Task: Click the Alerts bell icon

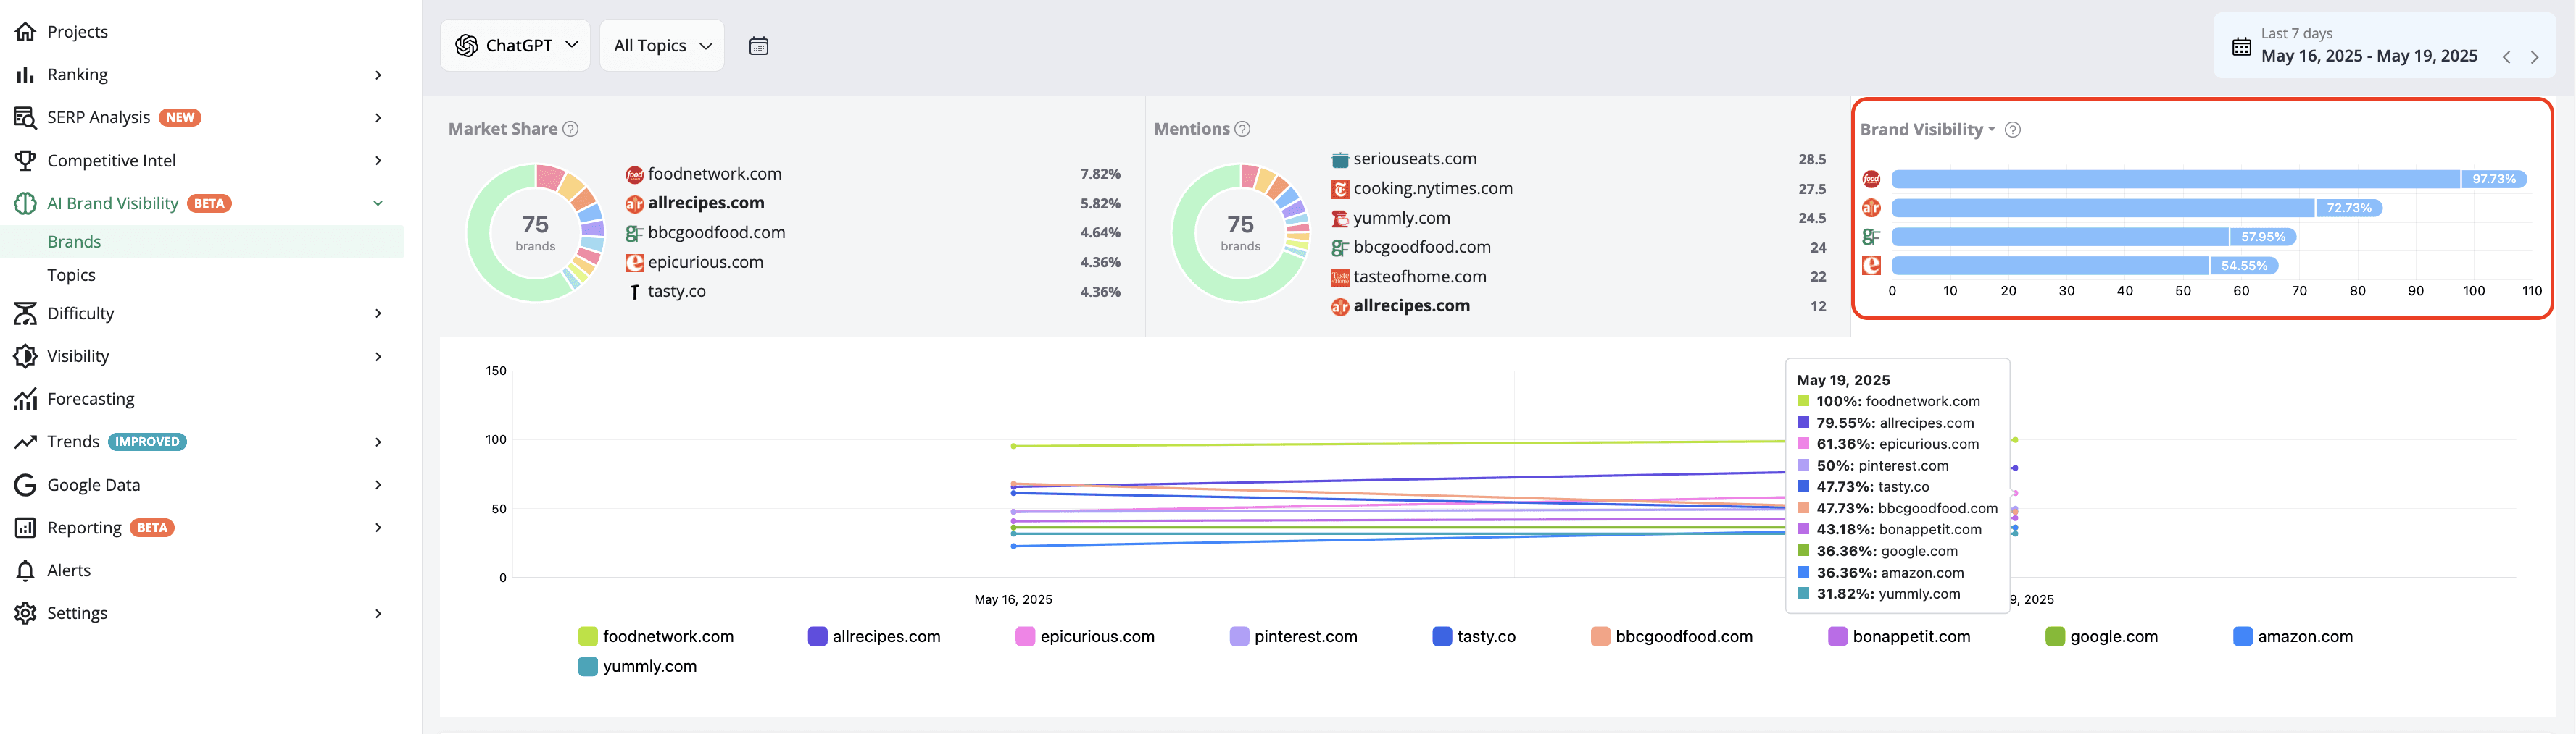Action: point(25,570)
